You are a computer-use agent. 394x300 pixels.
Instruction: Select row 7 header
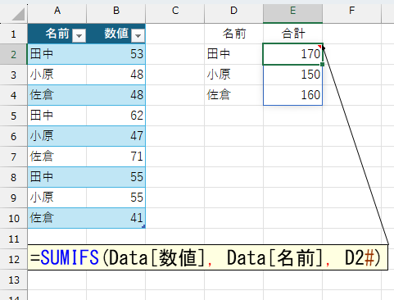[14, 157]
